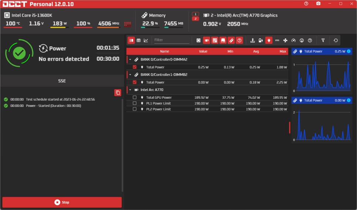Screen dimensions: 357x210
Task: Sort by the Min column header
Action: click(x=230, y=51)
